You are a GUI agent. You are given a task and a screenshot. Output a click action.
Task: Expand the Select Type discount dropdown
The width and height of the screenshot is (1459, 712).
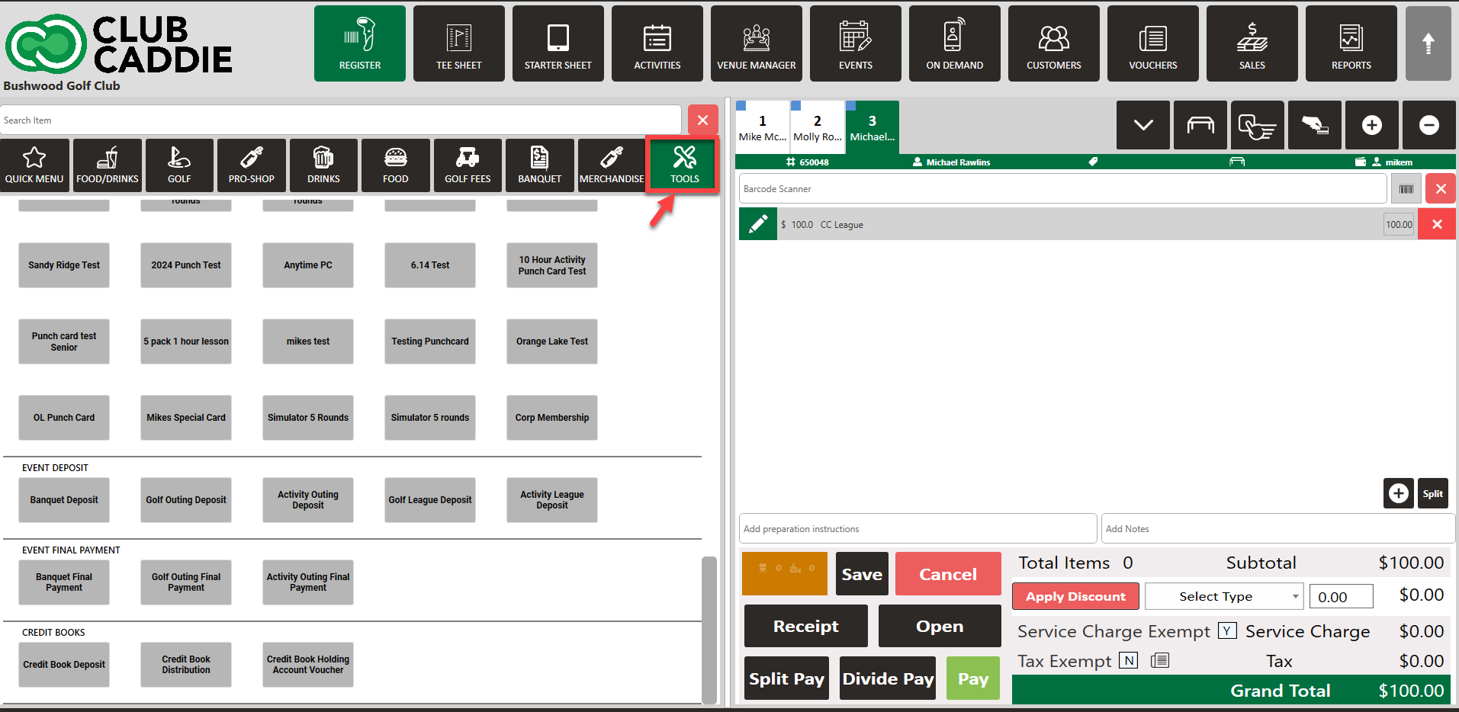pyautogui.click(x=1223, y=596)
